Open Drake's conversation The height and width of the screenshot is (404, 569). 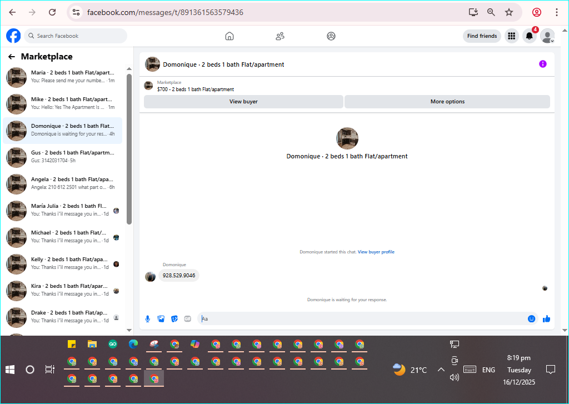(x=62, y=317)
